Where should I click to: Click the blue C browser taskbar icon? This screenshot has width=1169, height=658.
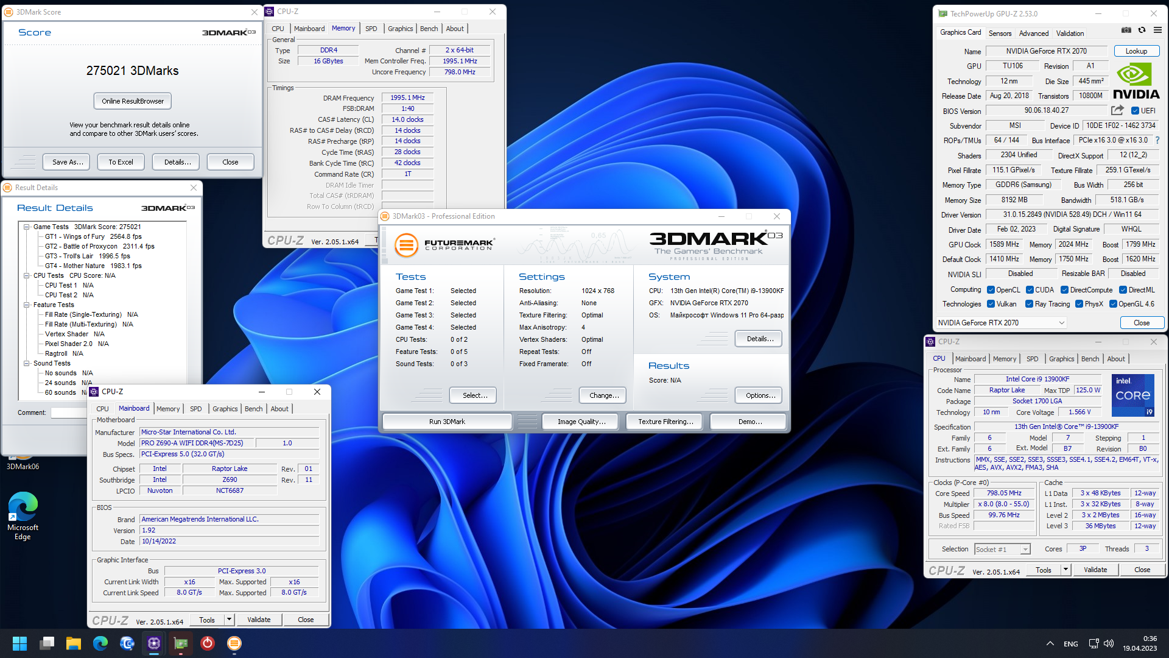(127, 643)
